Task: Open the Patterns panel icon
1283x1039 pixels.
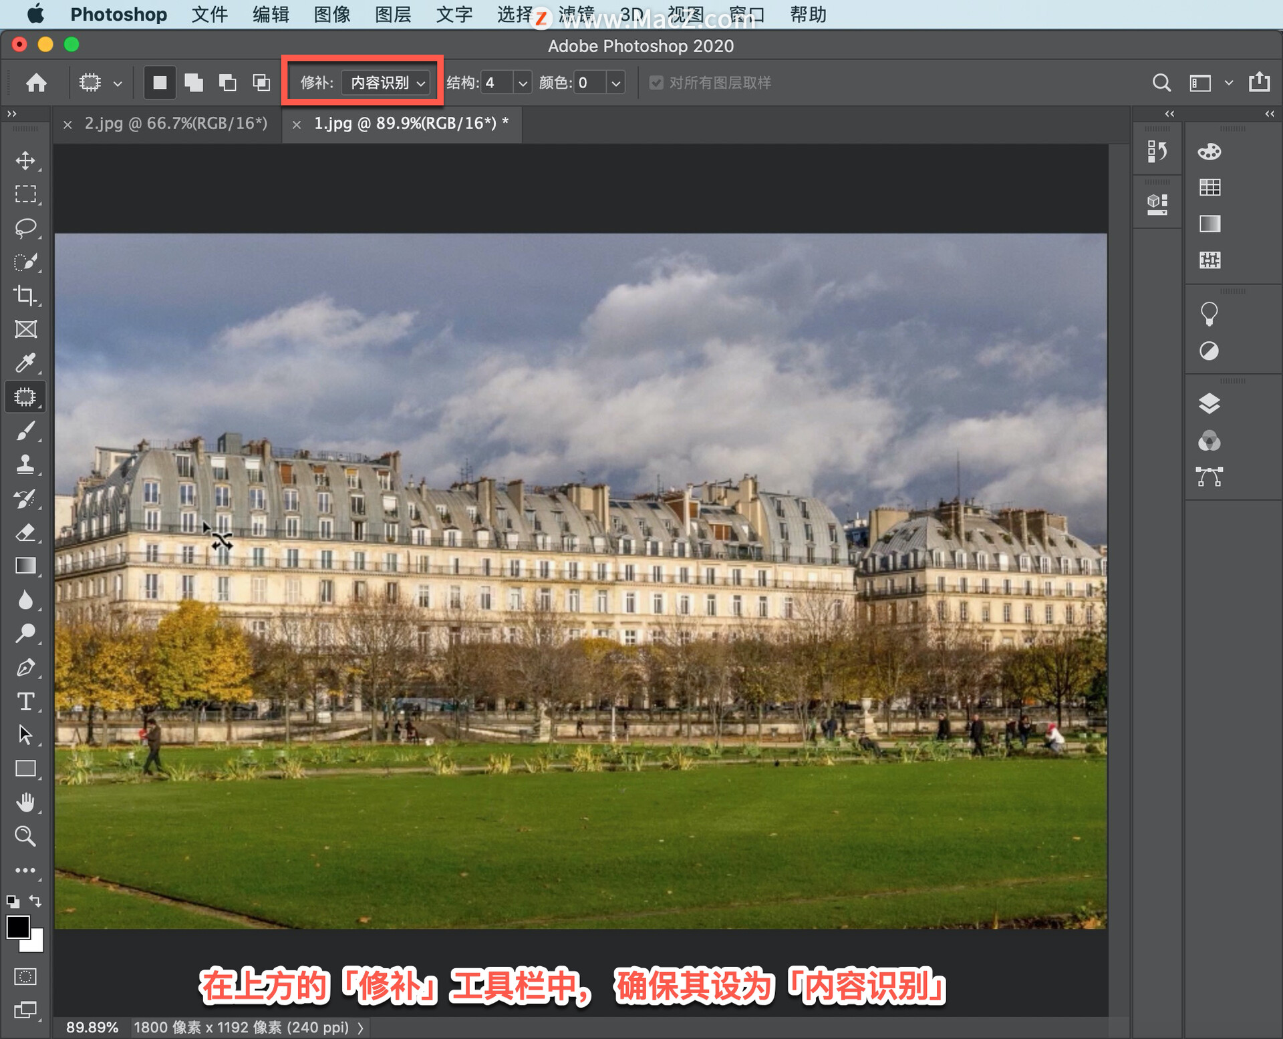Action: pos(1209,260)
